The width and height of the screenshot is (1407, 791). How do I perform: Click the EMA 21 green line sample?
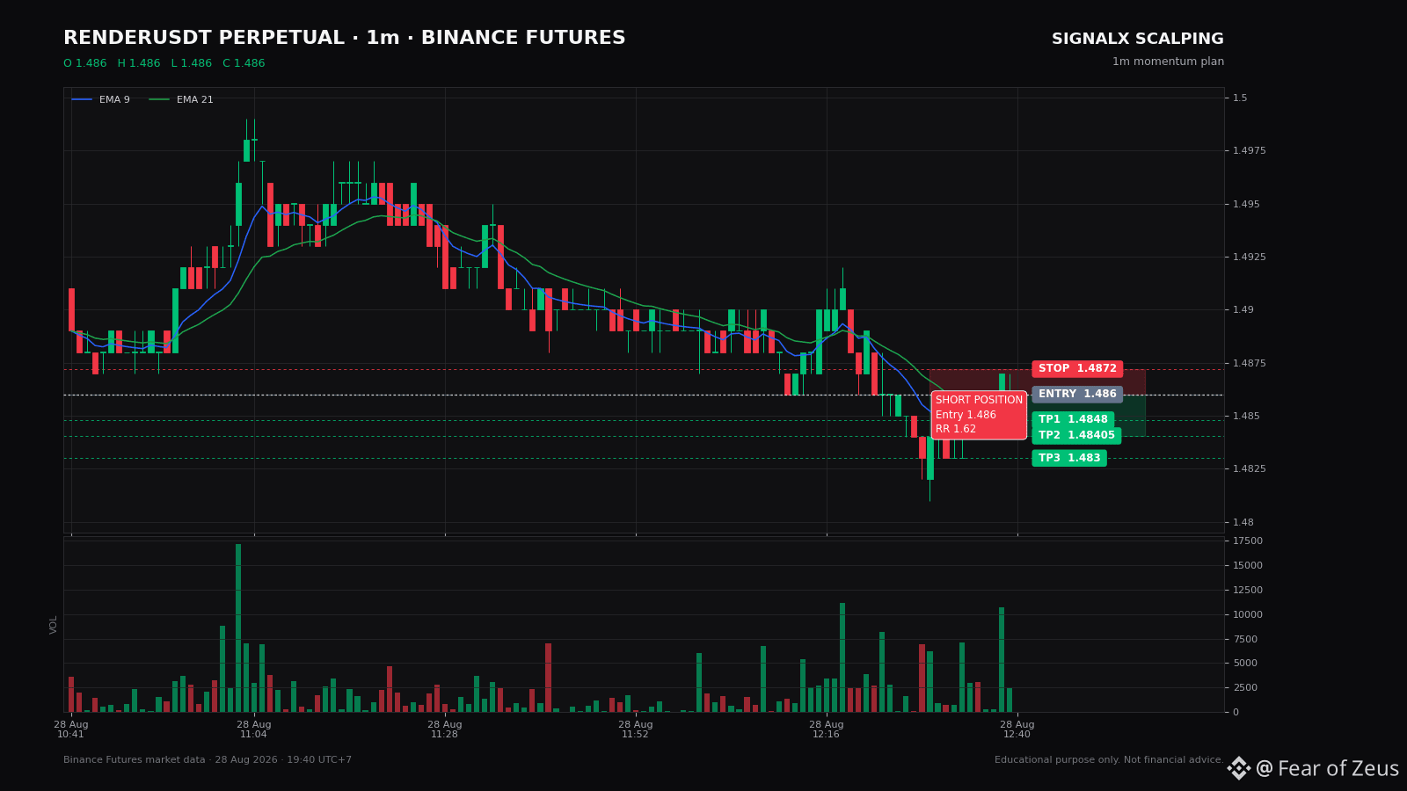pyautogui.click(x=159, y=100)
